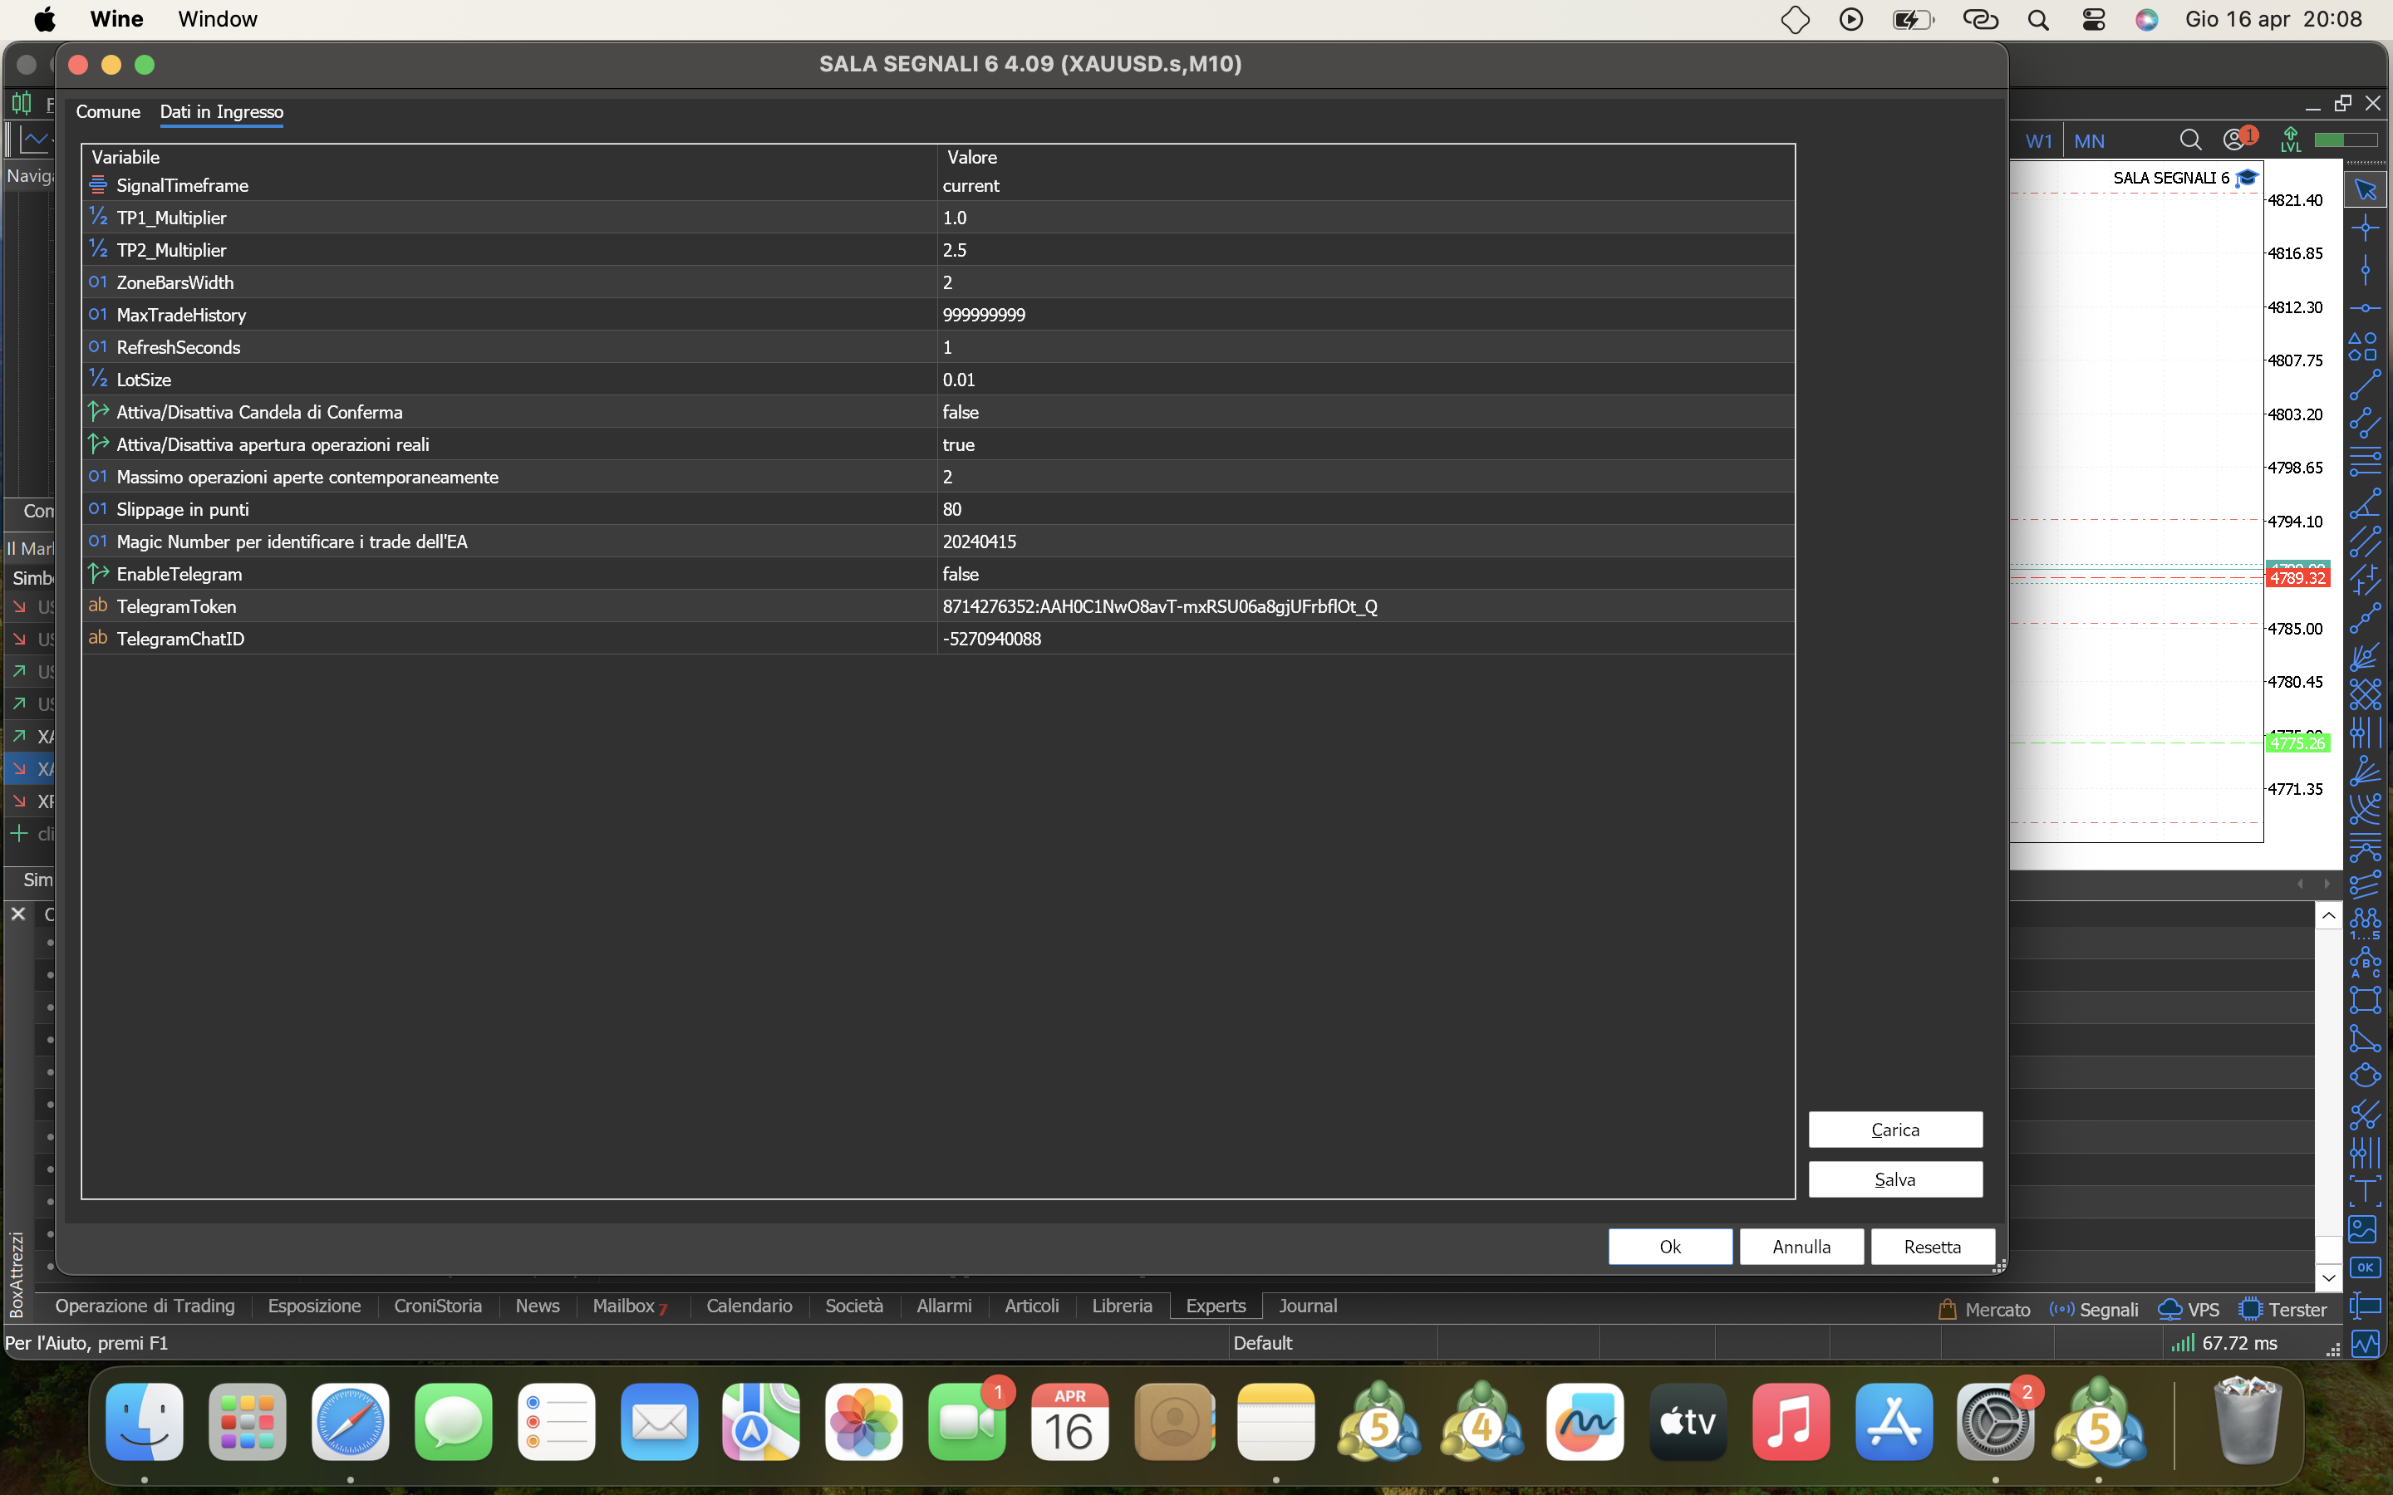This screenshot has height=1495, width=2393.
Task: Open the Journal tab
Action: 1307,1306
